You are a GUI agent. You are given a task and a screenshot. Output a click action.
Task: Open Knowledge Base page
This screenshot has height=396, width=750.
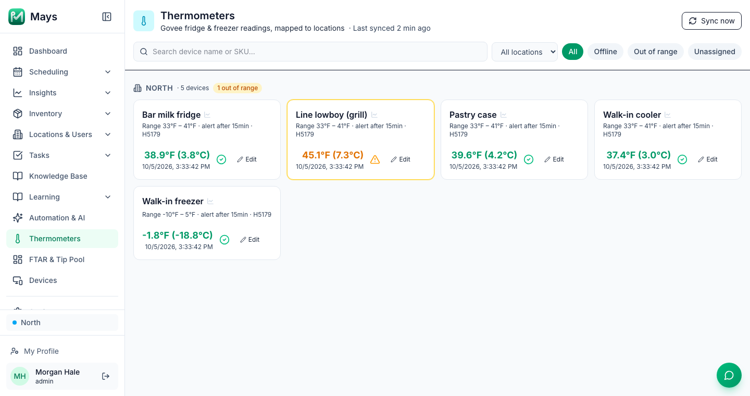point(63,176)
